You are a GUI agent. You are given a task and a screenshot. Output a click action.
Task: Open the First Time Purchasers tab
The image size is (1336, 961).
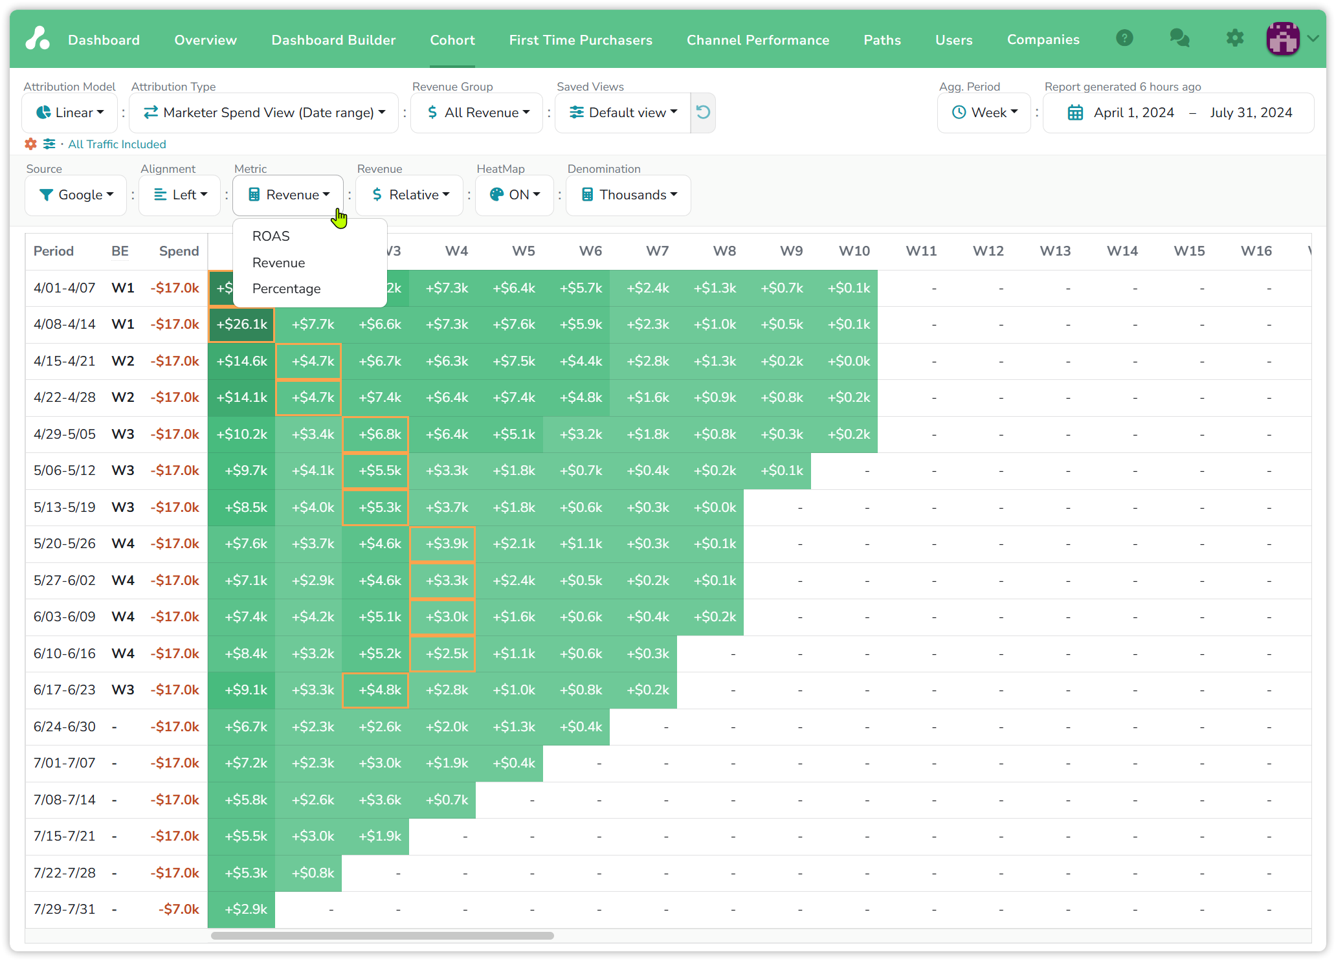[x=581, y=39]
